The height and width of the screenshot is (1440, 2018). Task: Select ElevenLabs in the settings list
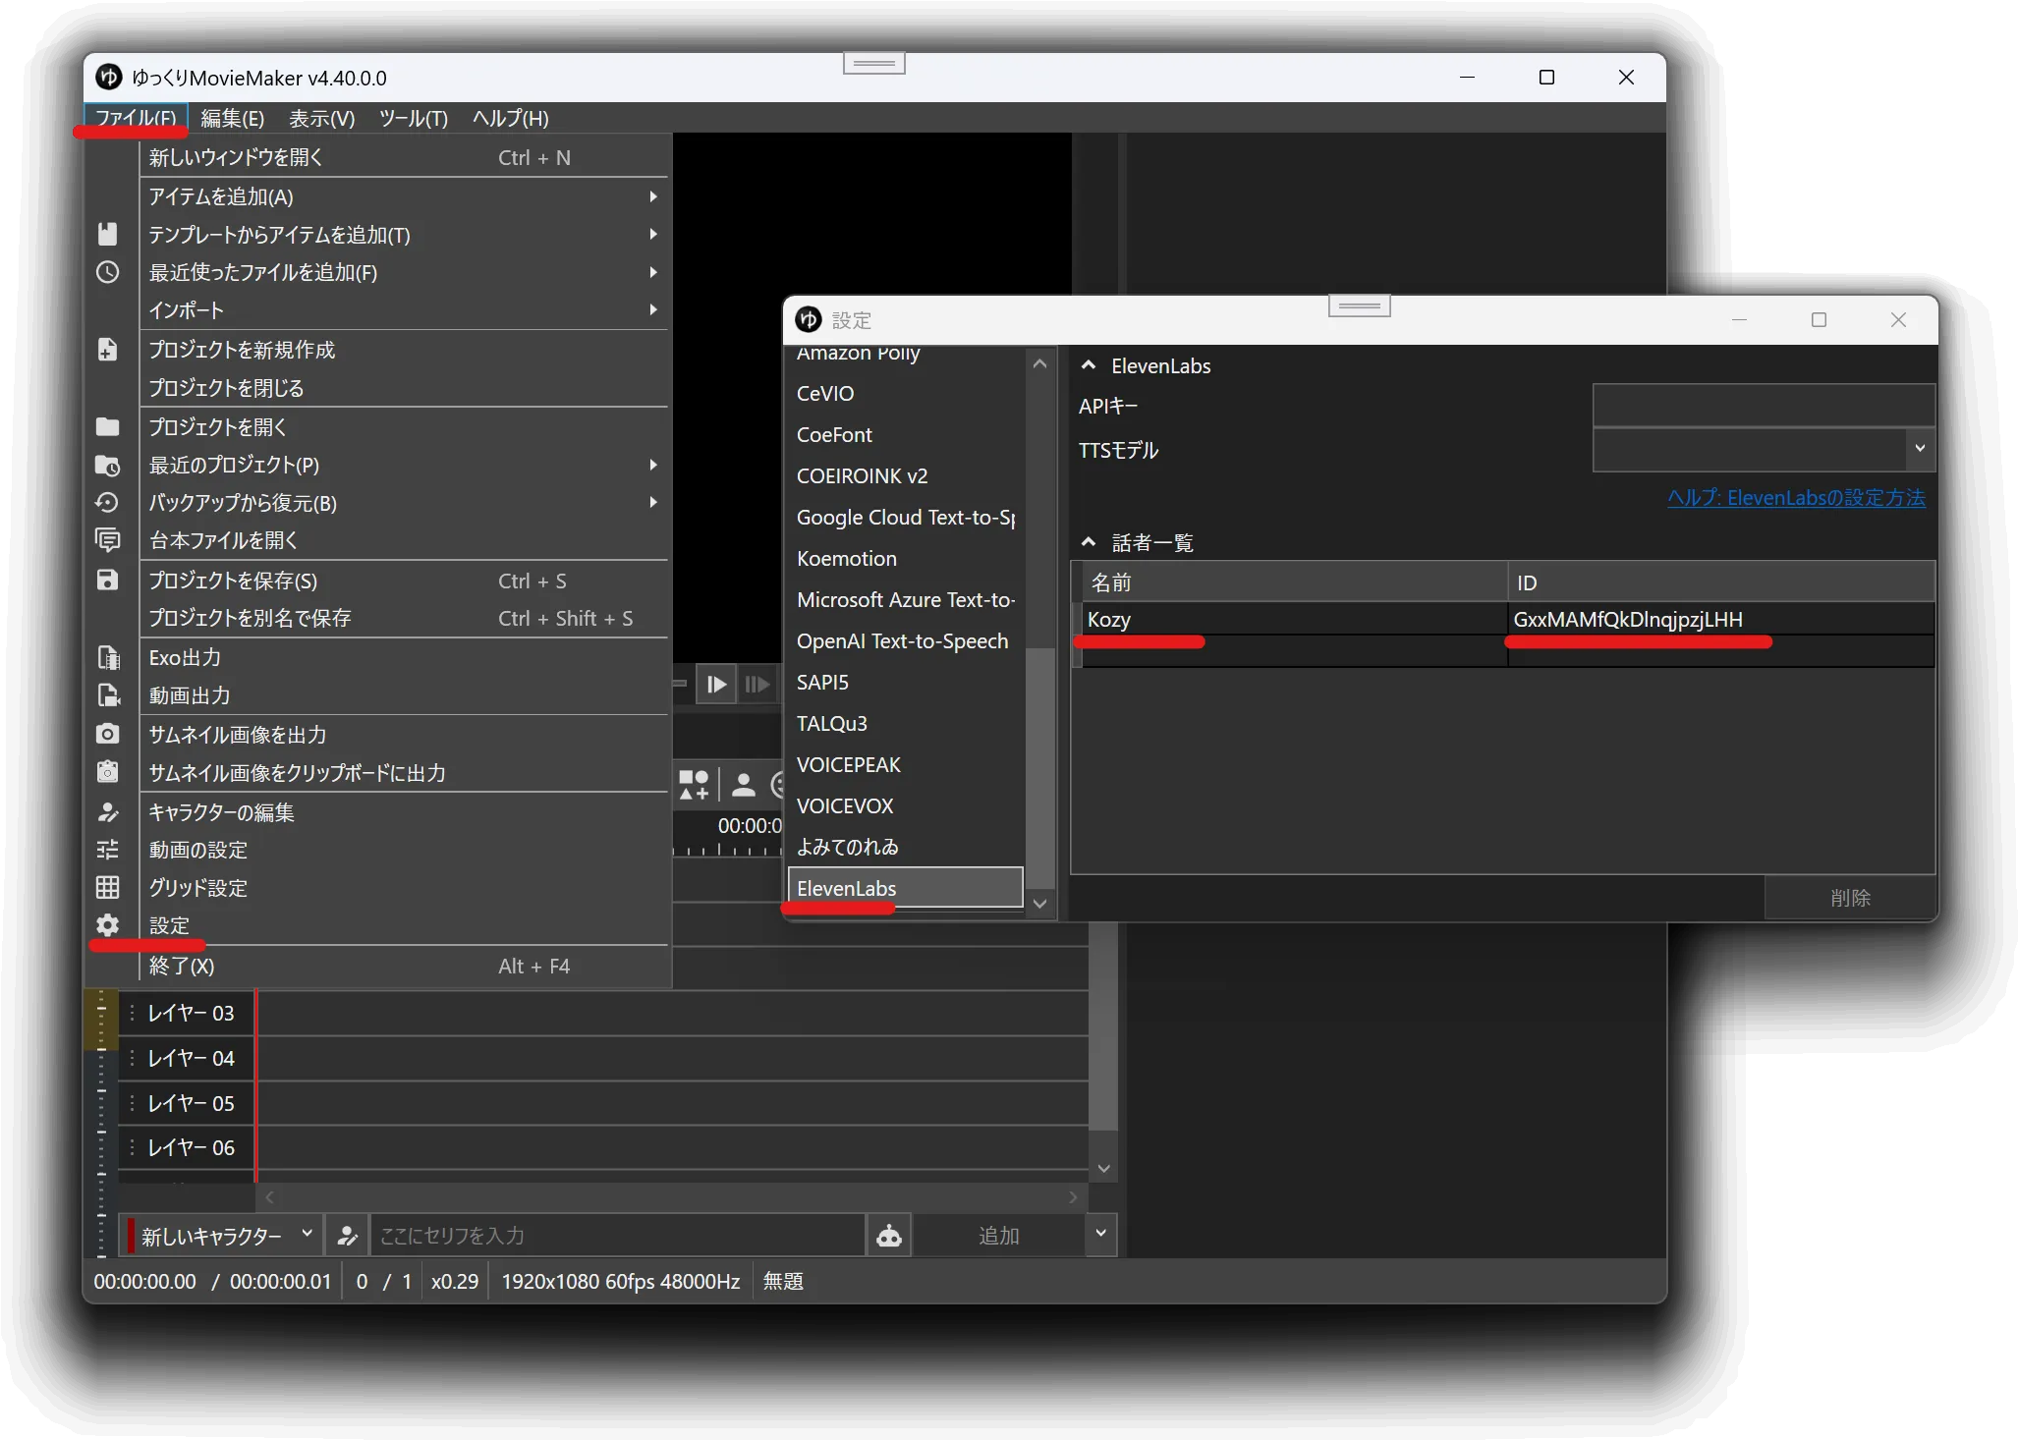click(x=905, y=888)
